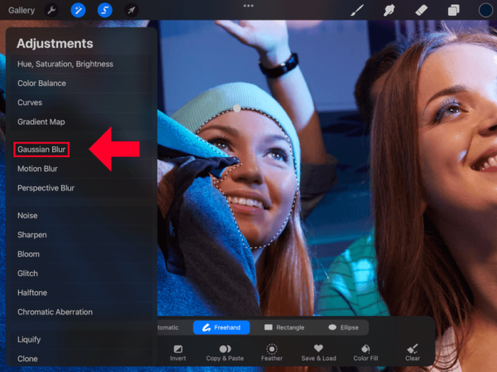Screen dimensions: 497x372
Task: Apply Motion Blur adjustment
Action: (x=81, y=169)
